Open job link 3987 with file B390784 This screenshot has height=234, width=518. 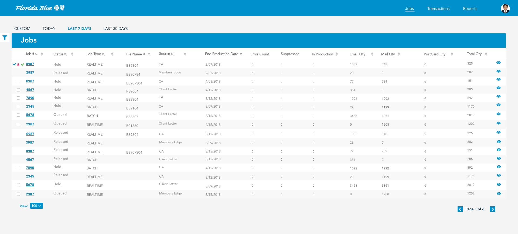pos(30,73)
